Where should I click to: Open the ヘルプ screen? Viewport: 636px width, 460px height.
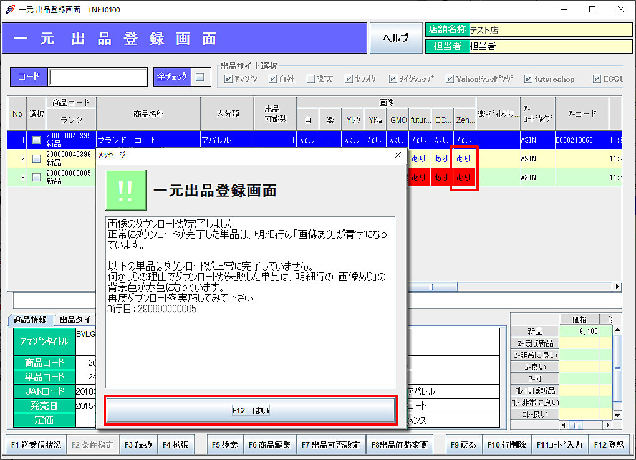pyautogui.click(x=397, y=37)
